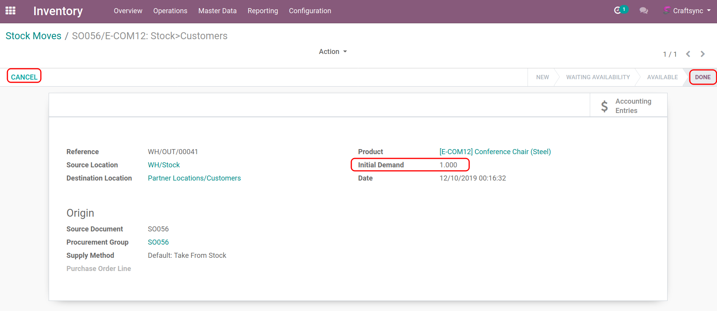The image size is (717, 311).
Task: Go to the next record arrow
Action: (703, 54)
